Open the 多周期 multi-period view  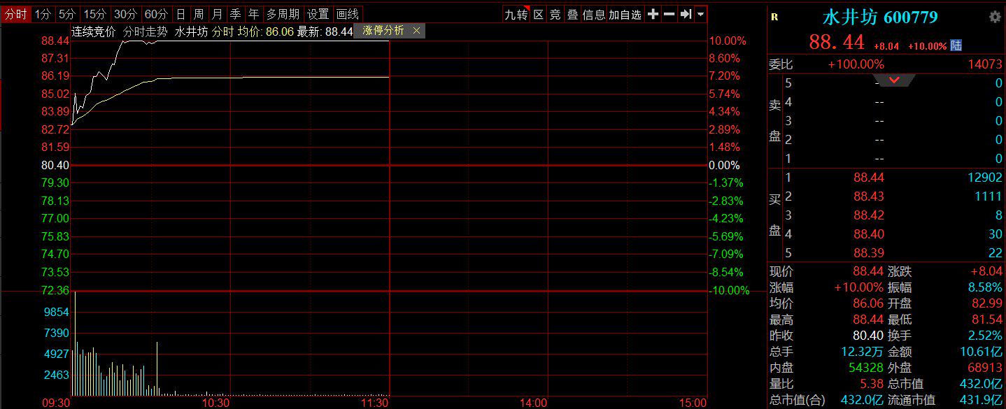pos(283,14)
